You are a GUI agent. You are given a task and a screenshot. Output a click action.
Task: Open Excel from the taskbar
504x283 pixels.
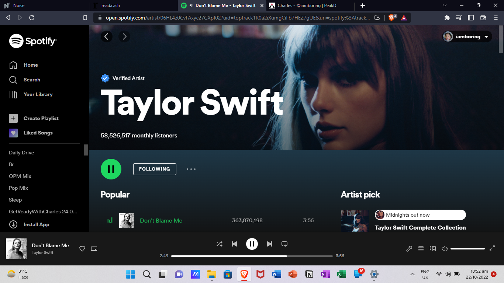pyautogui.click(x=341, y=274)
